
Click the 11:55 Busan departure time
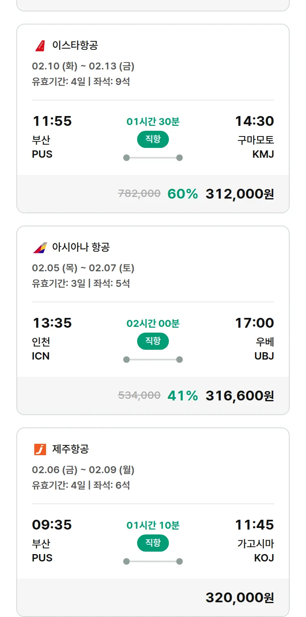point(52,121)
